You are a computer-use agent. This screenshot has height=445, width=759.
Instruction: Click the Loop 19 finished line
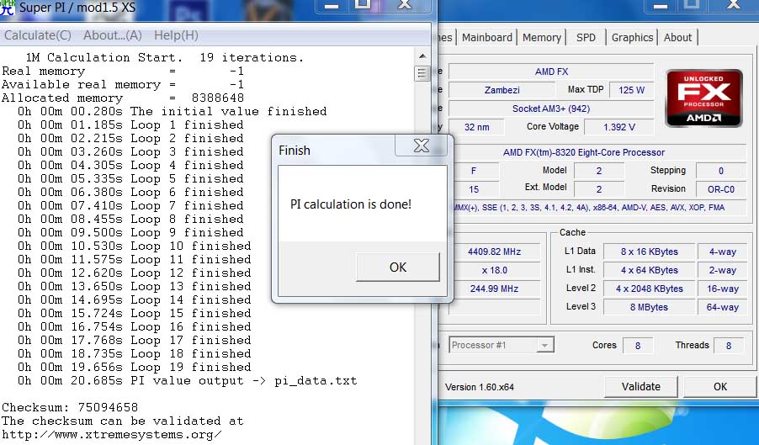click(x=134, y=367)
